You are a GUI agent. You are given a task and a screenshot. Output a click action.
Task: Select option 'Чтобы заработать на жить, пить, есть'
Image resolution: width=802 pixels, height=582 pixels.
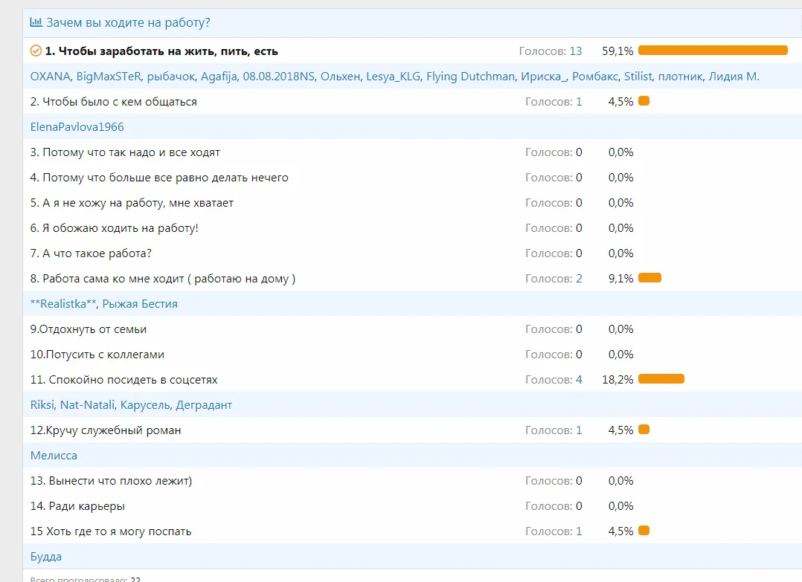pos(161,51)
